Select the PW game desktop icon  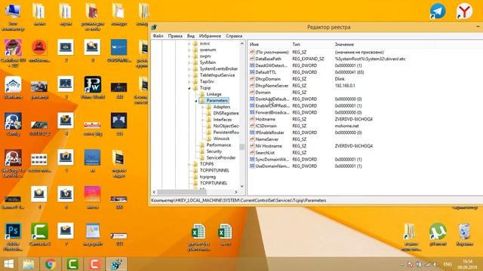click(x=92, y=85)
